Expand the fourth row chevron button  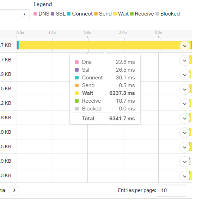pos(185,89)
